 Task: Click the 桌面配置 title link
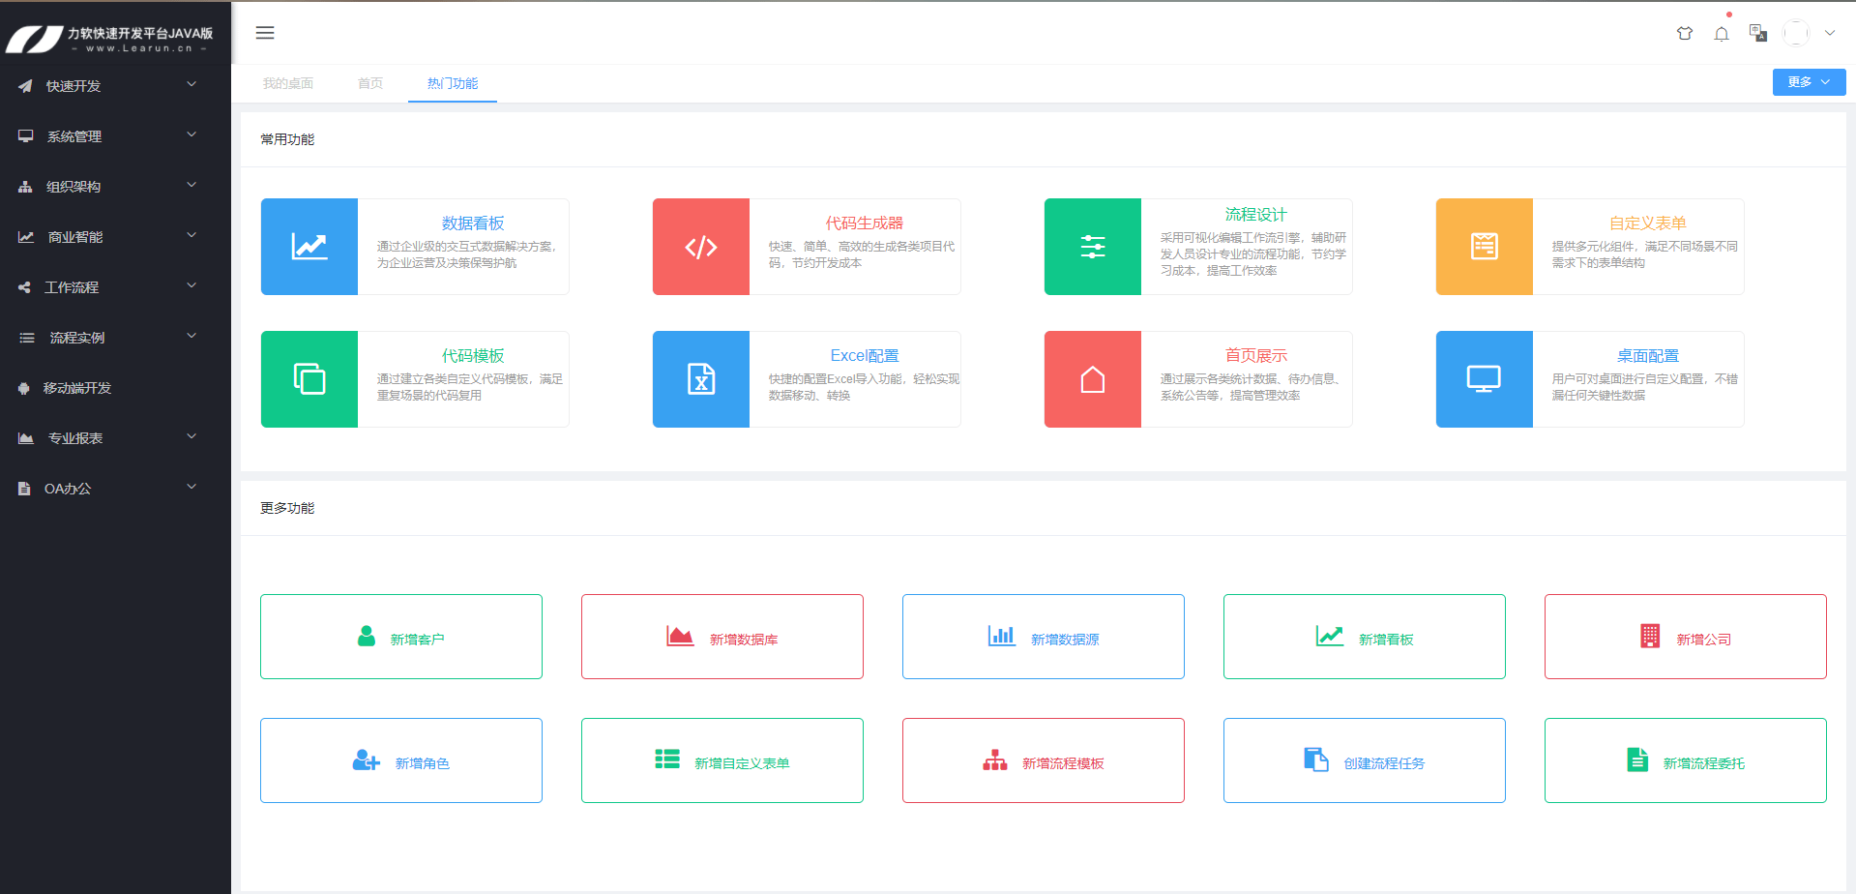pyautogui.click(x=1648, y=356)
